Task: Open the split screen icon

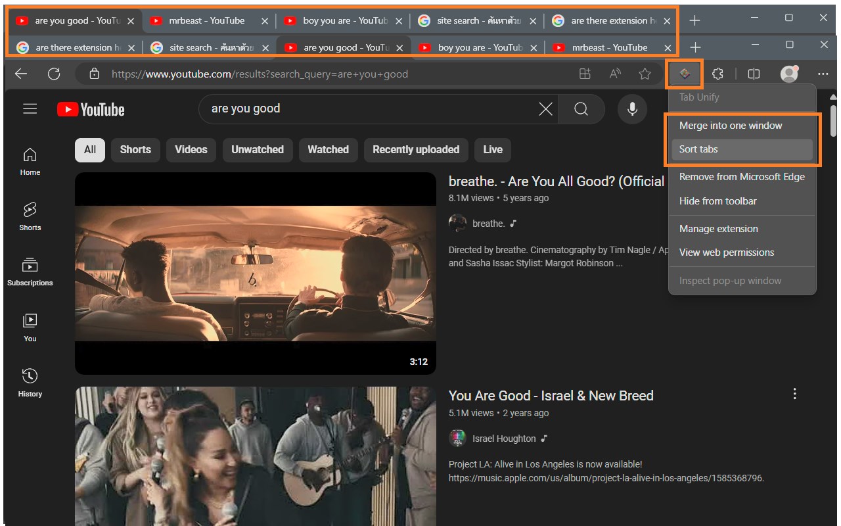Action: (x=754, y=74)
